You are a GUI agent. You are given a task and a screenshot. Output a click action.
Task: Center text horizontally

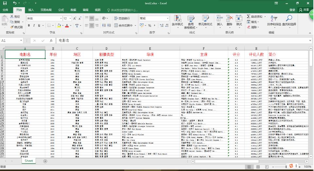tap(92, 26)
